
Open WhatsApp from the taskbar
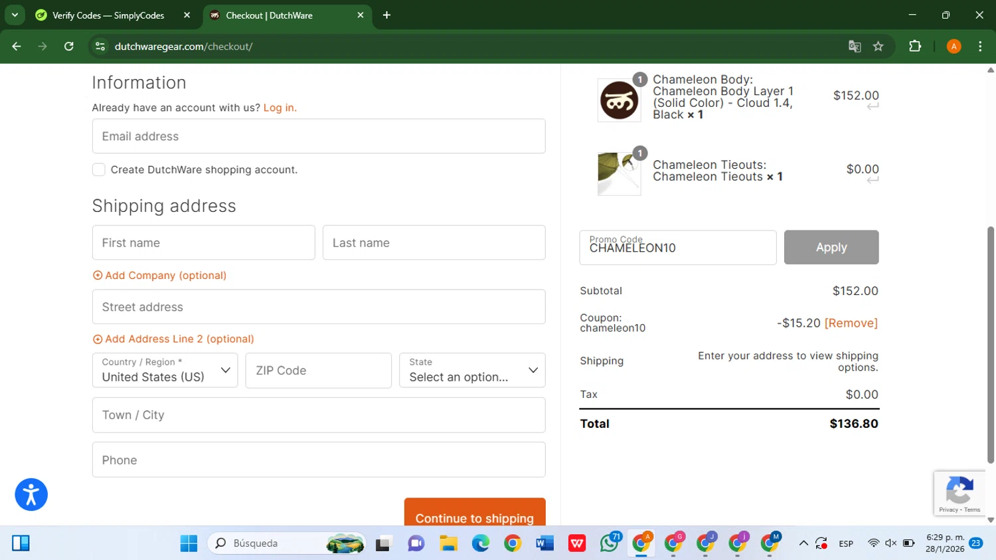(610, 543)
